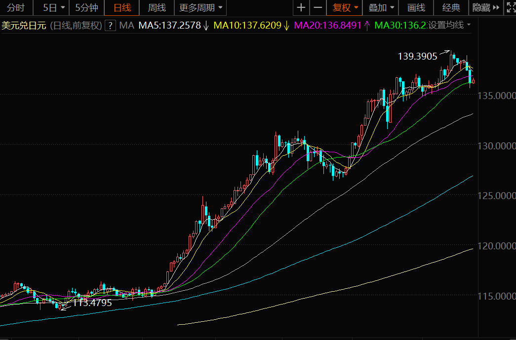The height and width of the screenshot is (340, 516).
Task: Open the 5日 dropdown
Action: tap(53, 8)
